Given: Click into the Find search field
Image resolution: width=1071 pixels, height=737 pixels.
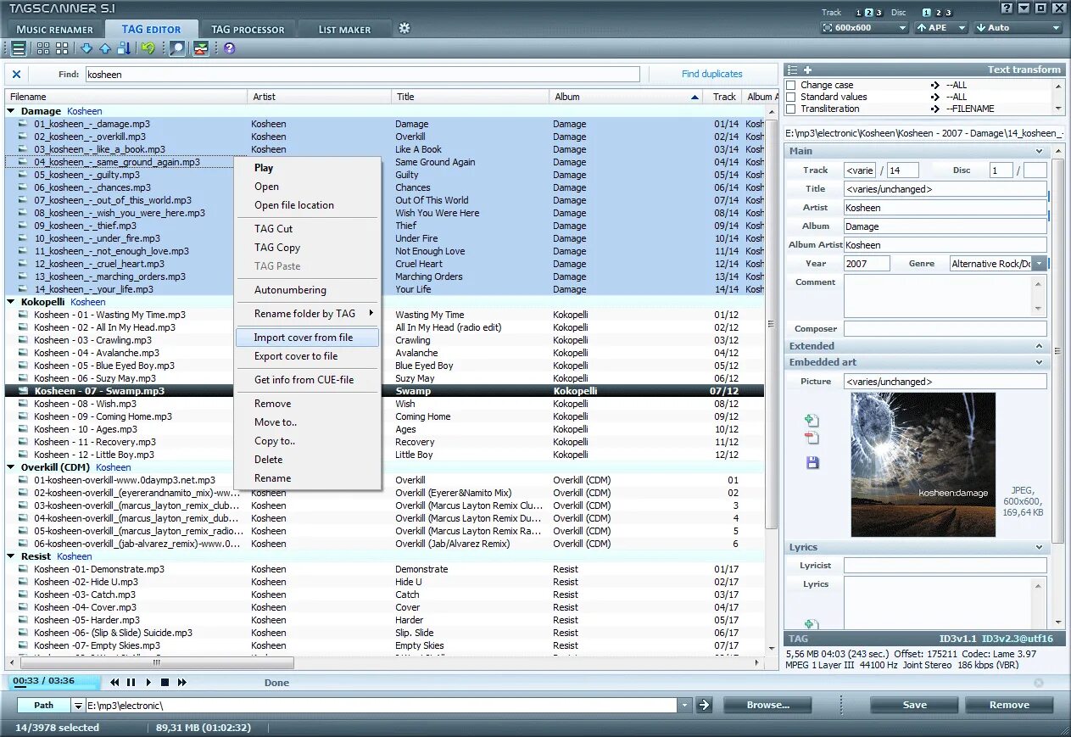Looking at the screenshot, I should (x=362, y=75).
